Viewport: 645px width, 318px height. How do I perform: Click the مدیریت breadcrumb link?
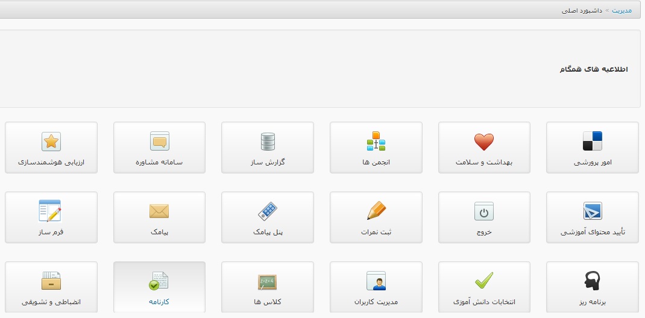(621, 10)
